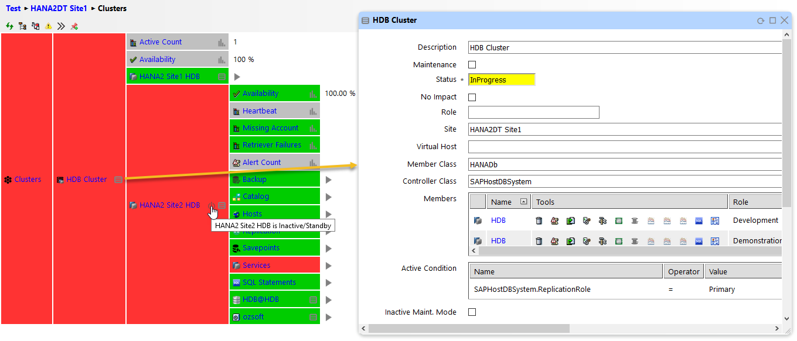Click trash tool in Demonstration member row
This screenshot has height=341, width=797.
539,241
